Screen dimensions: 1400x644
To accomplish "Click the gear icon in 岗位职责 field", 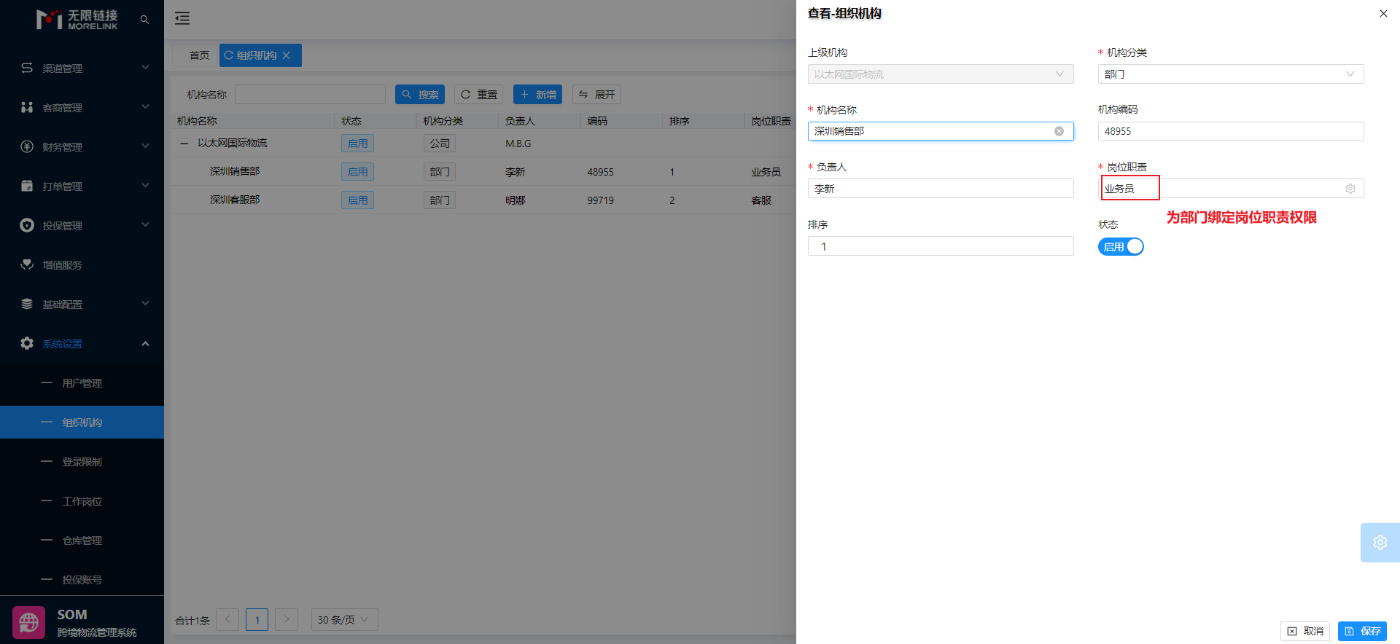I will pos(1350,189).
